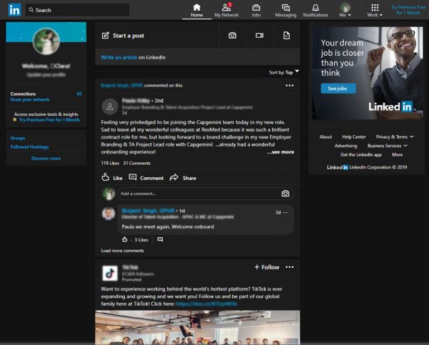This screenshot has width=429, height=345.
Task: Click the camera photo upload icon
Action: (x=232, y=35)
